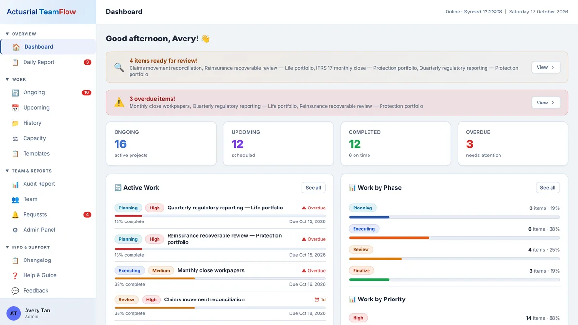
Task: Open Feedback in the sidebar
Action: (x=48, y=291)
